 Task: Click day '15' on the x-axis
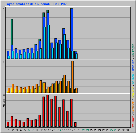[x=64, y=130]
